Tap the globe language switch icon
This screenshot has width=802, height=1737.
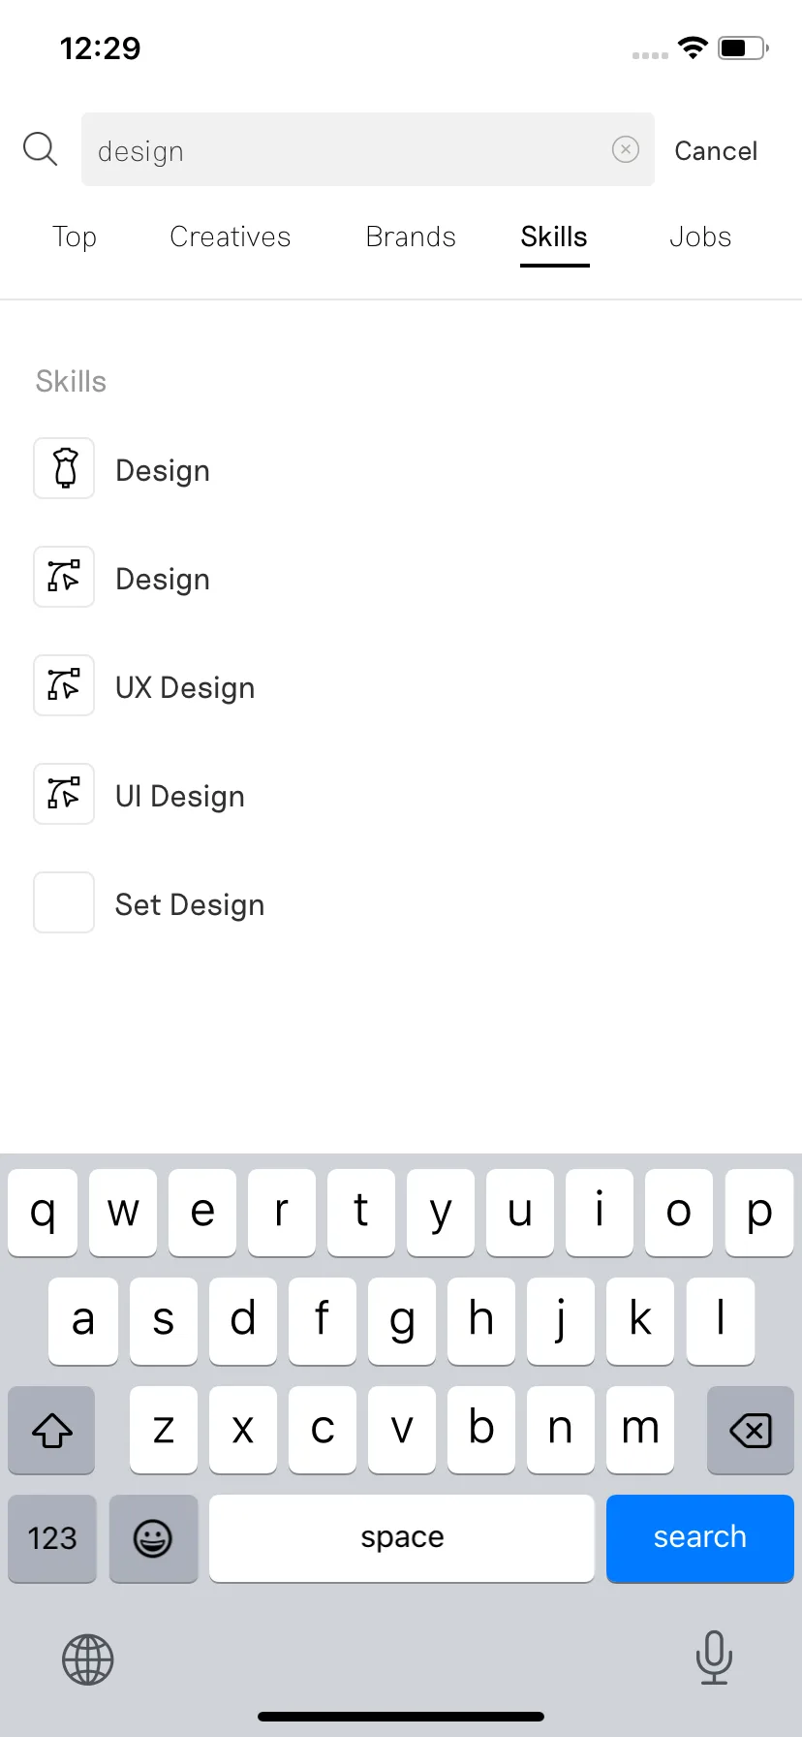[x=88, y=1659]
